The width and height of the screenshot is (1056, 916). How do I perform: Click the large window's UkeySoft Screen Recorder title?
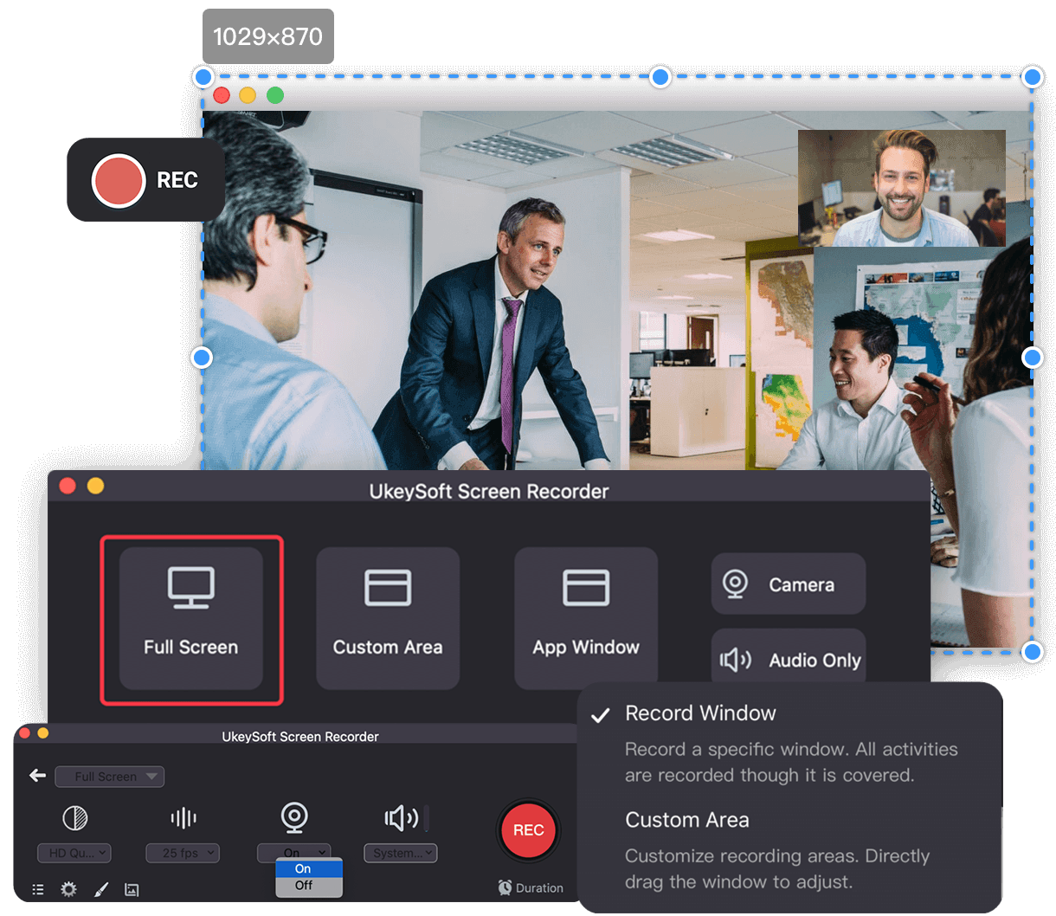489,492
